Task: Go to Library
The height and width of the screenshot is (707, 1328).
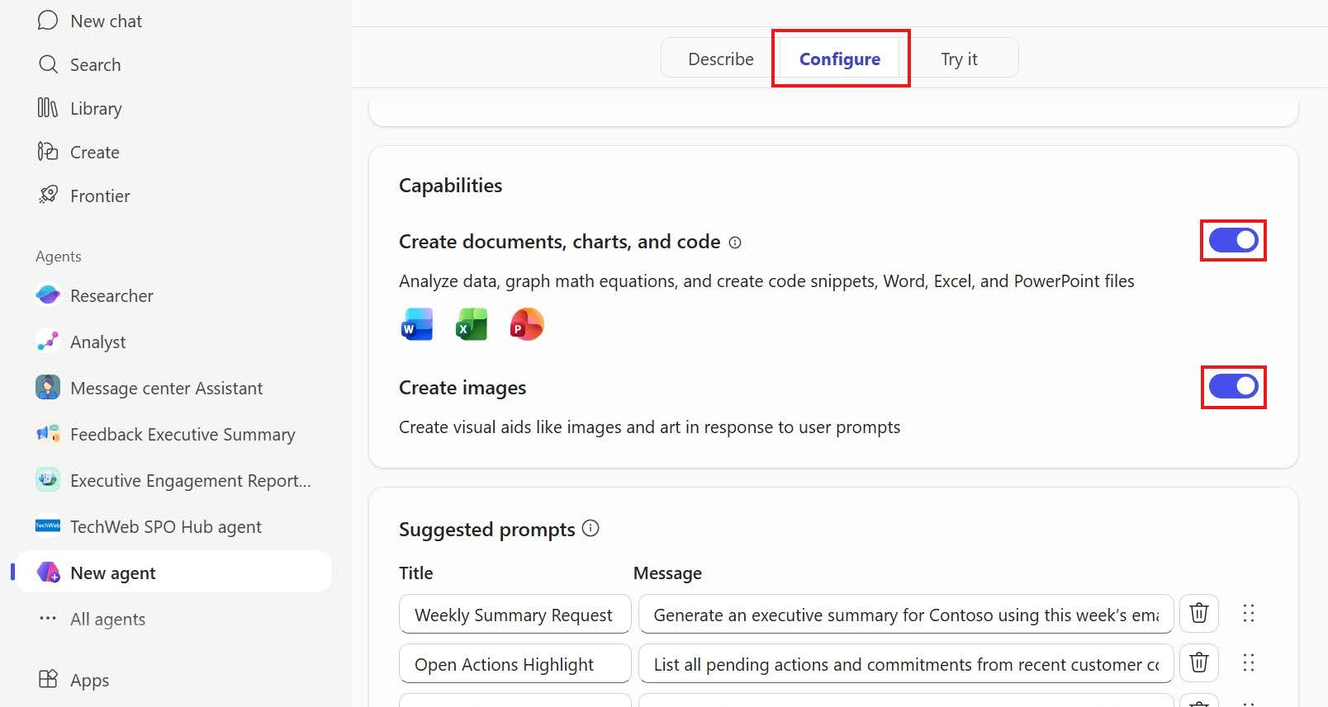Action: (x=96, y=109)
